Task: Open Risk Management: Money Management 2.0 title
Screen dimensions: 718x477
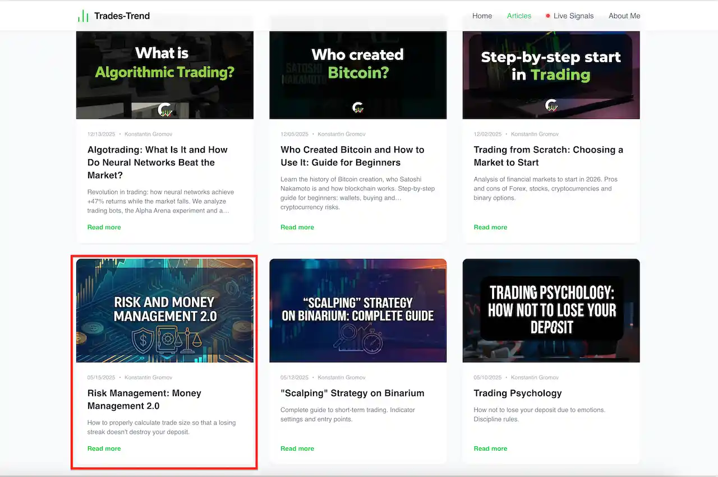Action: (144, 400)
